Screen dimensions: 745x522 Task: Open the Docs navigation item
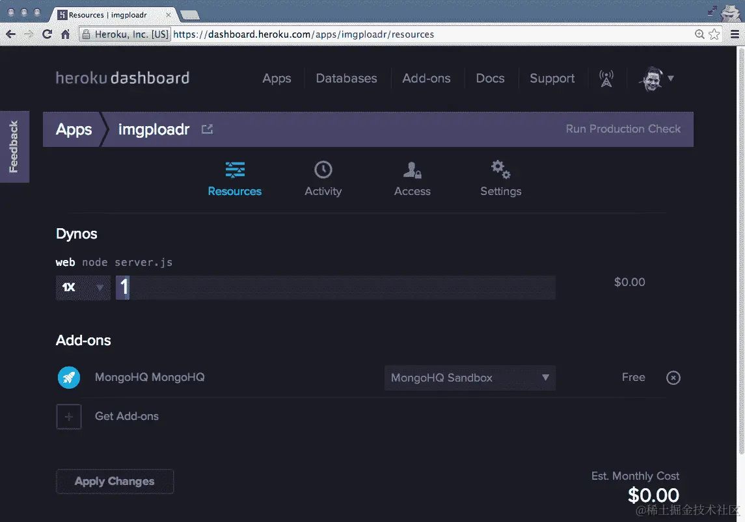point(491,78)
